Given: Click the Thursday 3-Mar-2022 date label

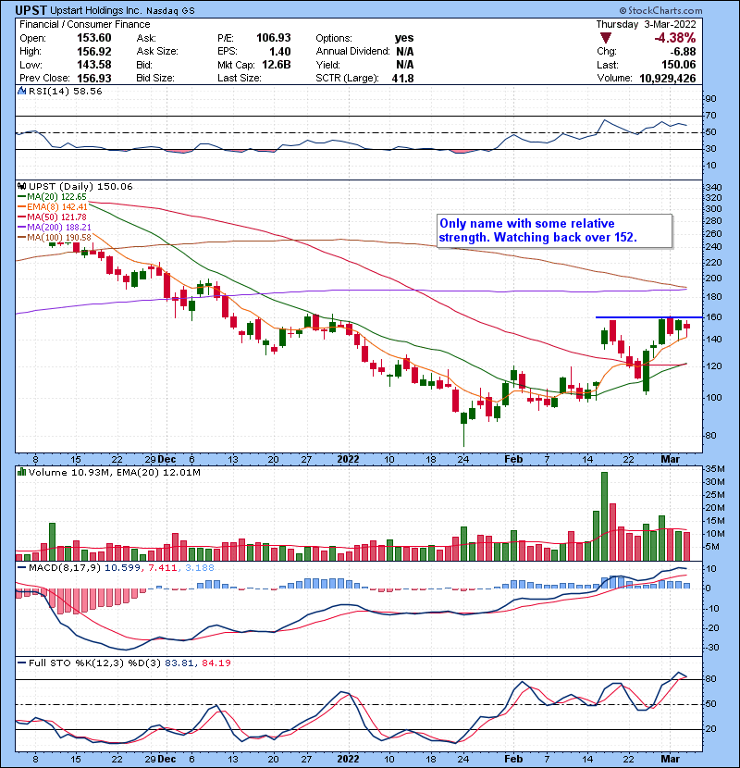Looking at the screenshot, I should click(646, 24).
